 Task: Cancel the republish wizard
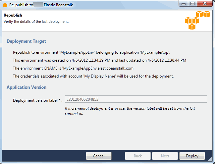pyautogui.click(x=99, y=156)
